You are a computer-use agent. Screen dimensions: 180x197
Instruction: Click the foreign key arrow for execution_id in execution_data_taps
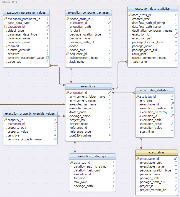114,174
